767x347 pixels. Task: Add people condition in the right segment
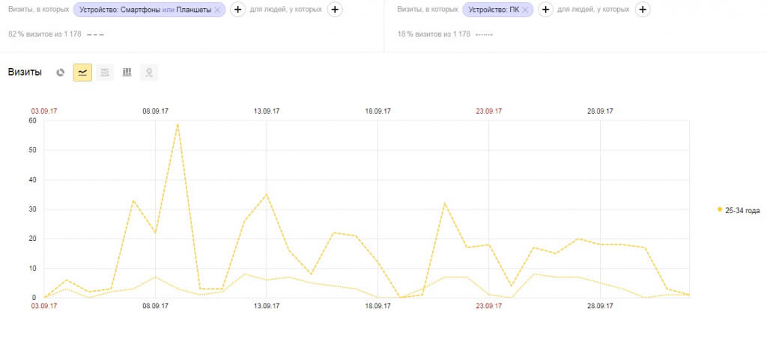(x=643, y=10)
